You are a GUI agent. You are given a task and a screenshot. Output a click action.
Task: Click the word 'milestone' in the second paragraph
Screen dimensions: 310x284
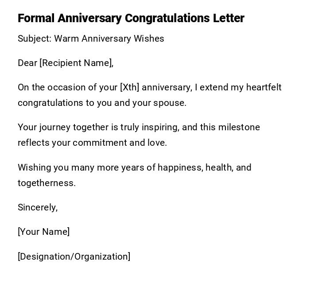pyautogui.click(x=239, y=127)
